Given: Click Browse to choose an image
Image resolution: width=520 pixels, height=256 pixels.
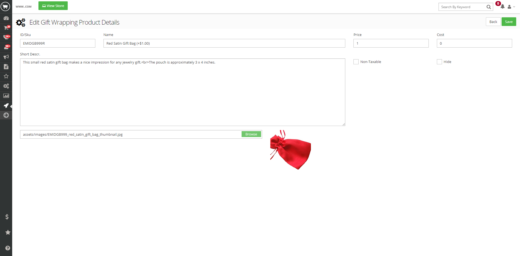Looking at the screenshot, I should pos(251,134).
